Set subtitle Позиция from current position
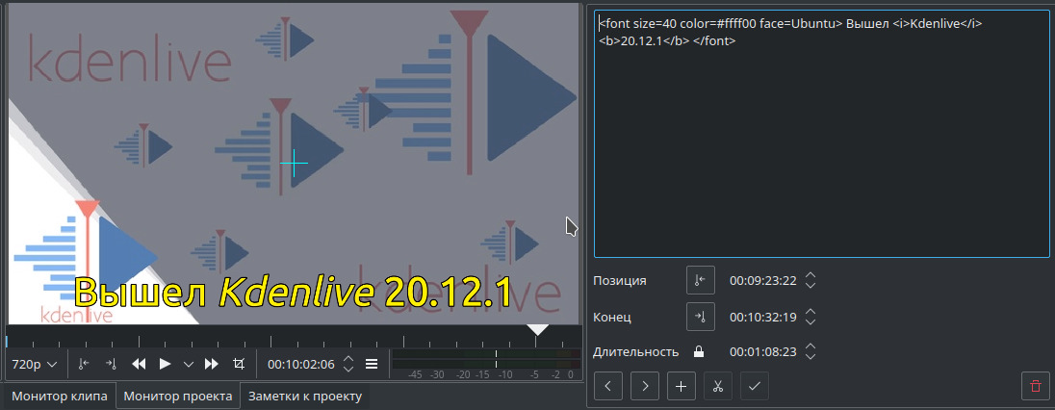1055x410 pixels. coord(701,281)
